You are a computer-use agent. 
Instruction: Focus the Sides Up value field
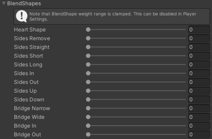pos(199,91)
